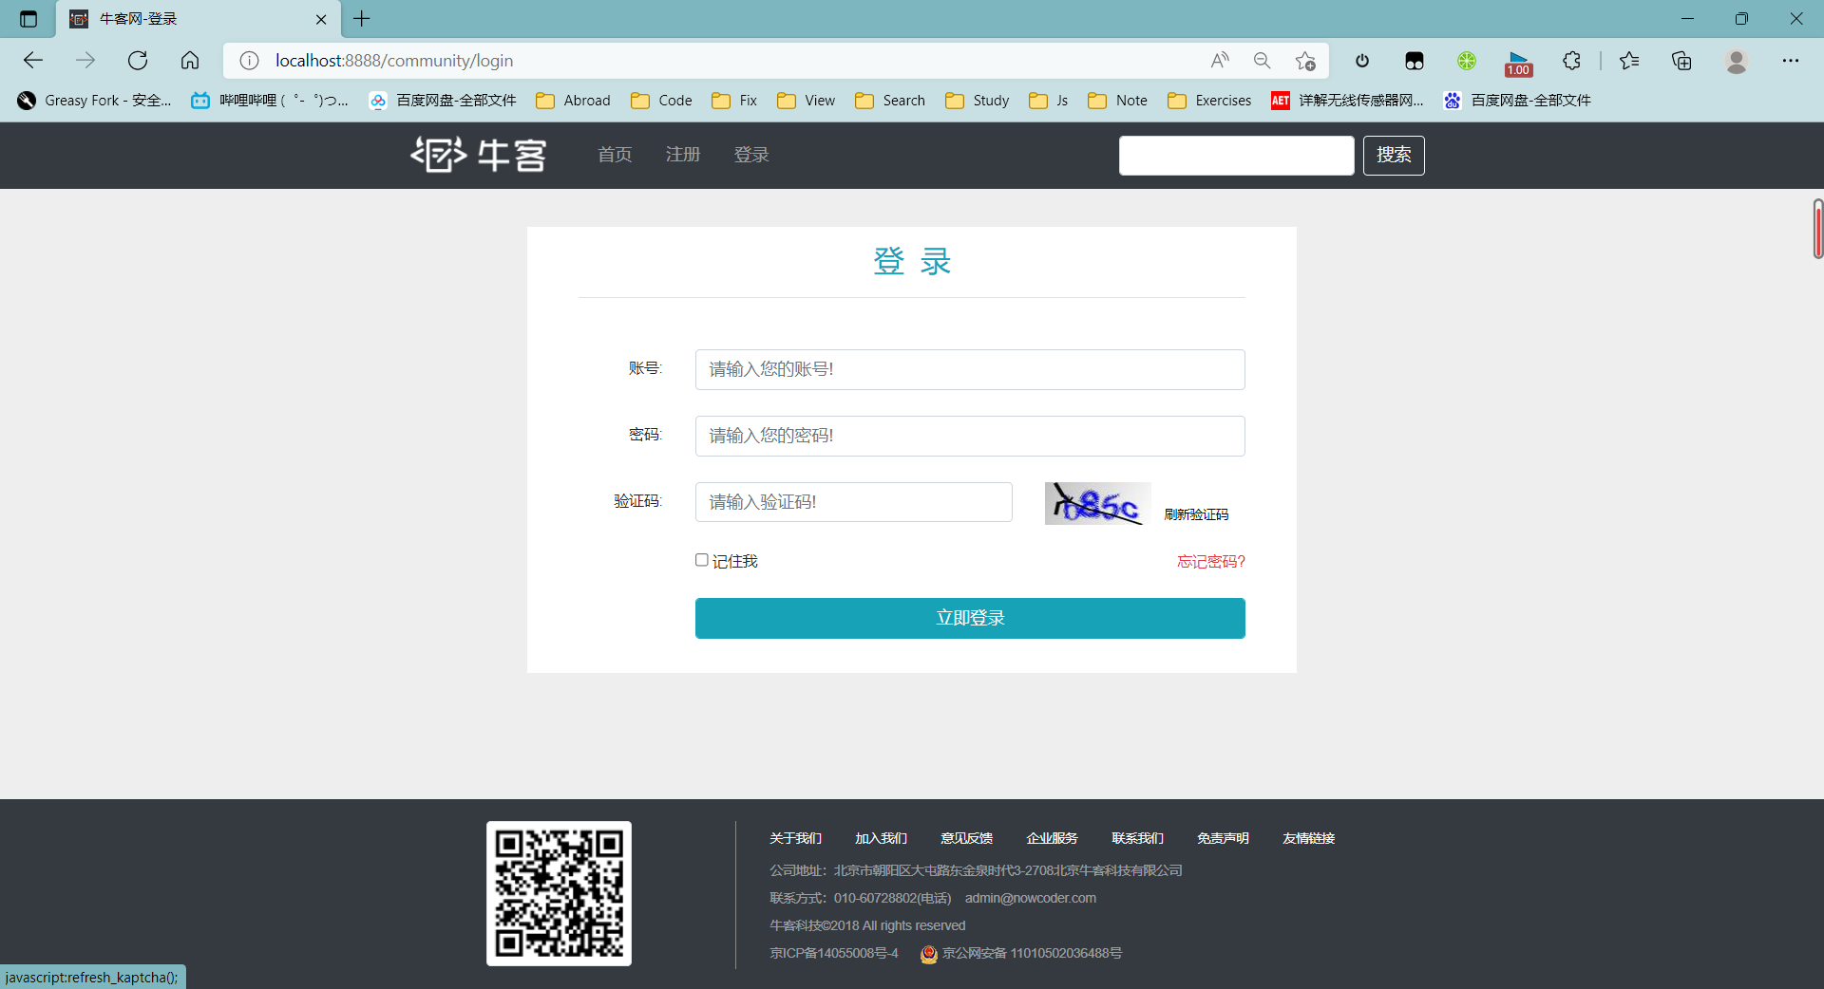Open the browser settings three-dots menu

click(1790, 61)
